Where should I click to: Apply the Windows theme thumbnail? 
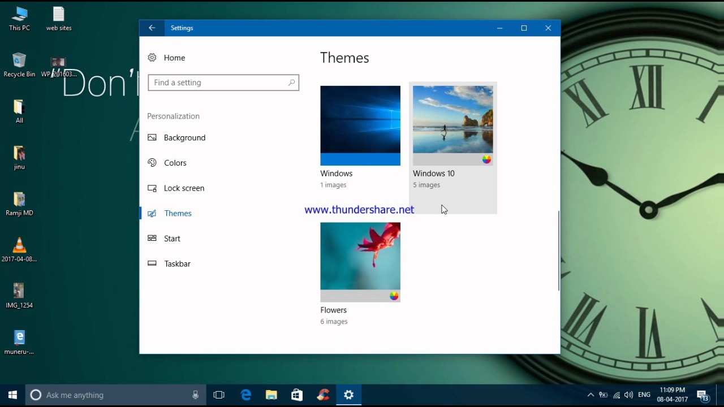pos(360,125)
